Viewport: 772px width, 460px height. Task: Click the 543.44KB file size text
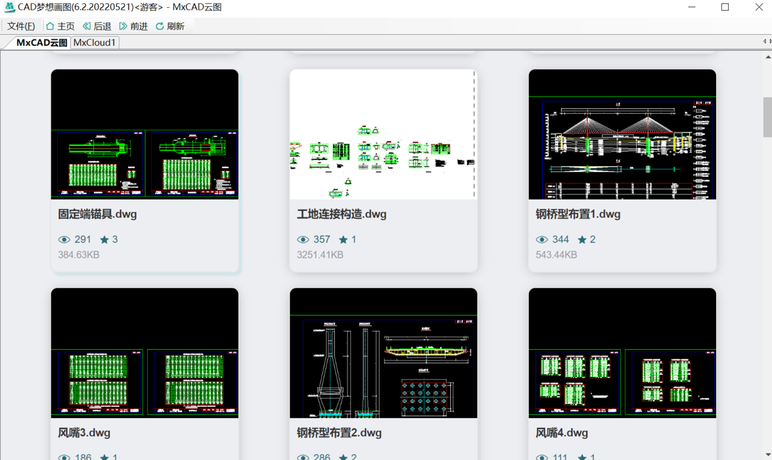click(556, 255)
